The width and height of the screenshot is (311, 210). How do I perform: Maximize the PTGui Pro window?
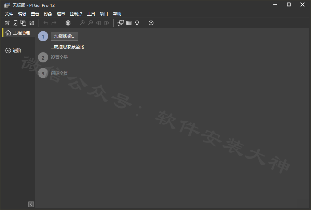(289, 5)
